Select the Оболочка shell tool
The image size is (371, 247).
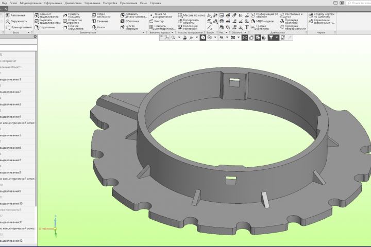click(129, 21)
